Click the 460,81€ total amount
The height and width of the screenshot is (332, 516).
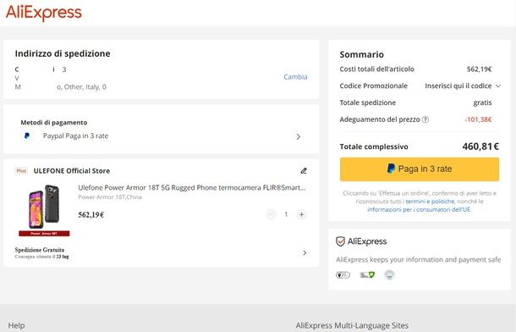pos(480,147)
